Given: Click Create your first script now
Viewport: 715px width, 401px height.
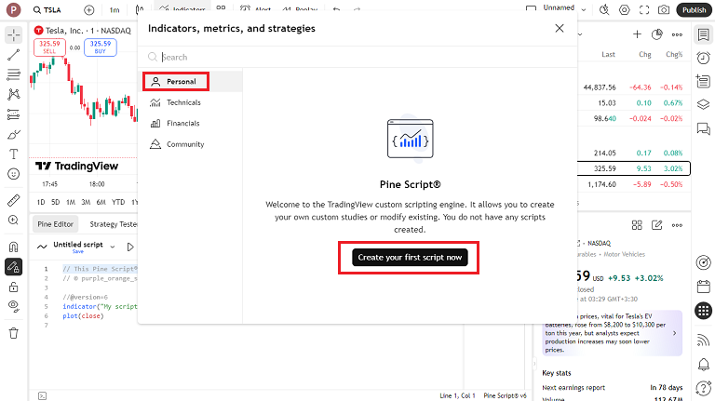Looking at the screenshot, I should [x=410, y=257].
